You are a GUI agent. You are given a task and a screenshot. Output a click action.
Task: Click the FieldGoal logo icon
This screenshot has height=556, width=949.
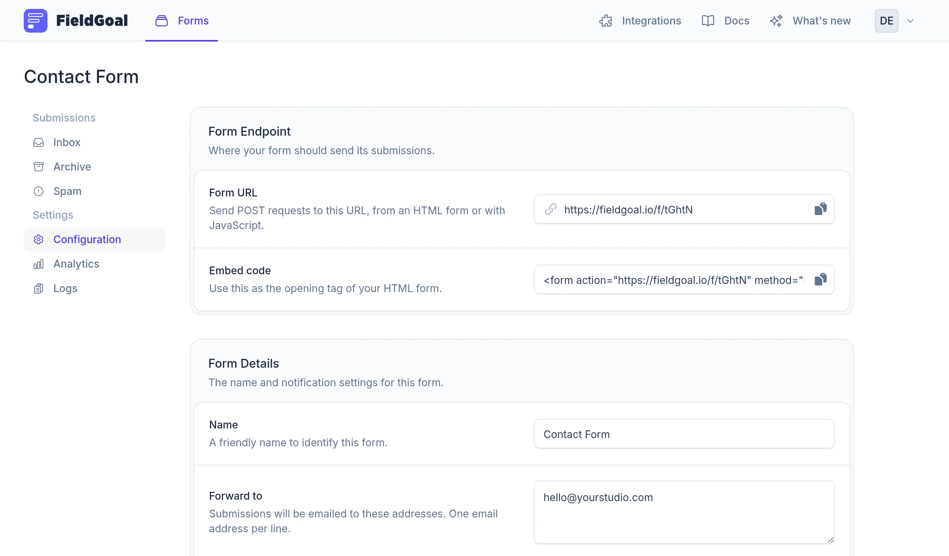pos(35,21)
